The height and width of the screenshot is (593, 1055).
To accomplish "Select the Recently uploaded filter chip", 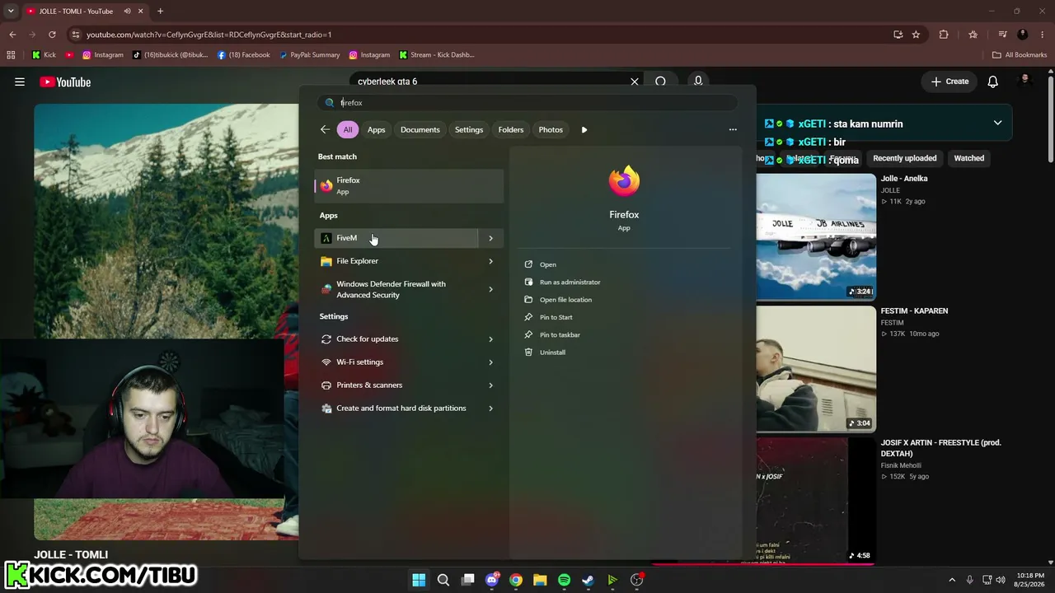I will [x=904, y=158].
